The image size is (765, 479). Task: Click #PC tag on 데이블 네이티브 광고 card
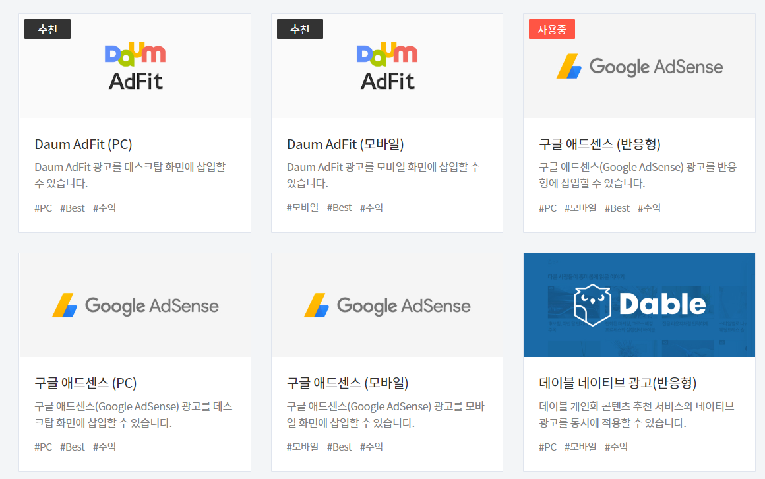(547, 447)
